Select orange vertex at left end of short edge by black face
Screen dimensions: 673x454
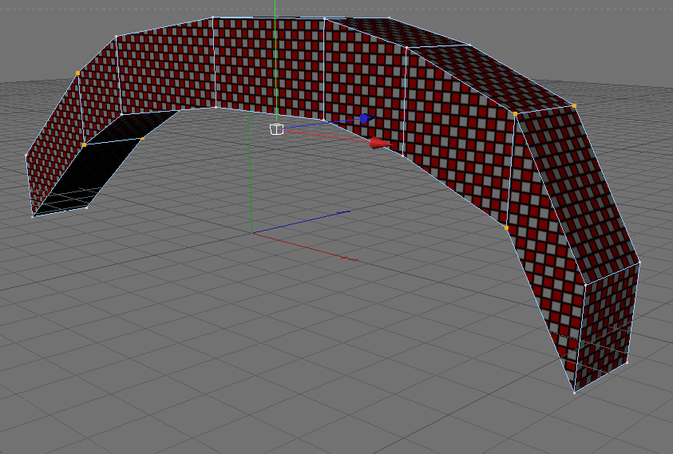point(84,145)
